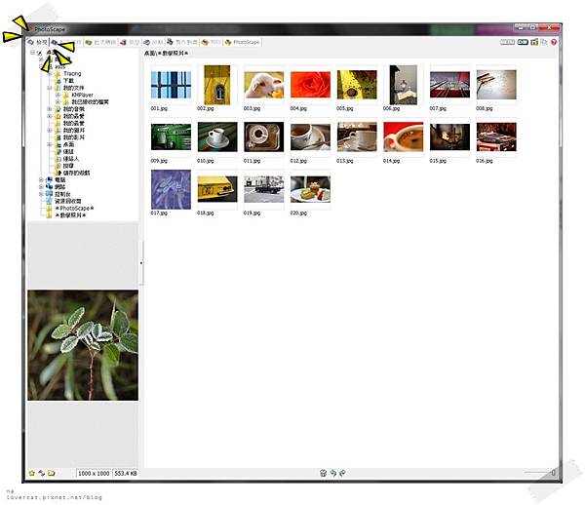The height and width of the screenshot is (505, 585).
Task: Click the red help question mark icon
Action: click(554, 42)
